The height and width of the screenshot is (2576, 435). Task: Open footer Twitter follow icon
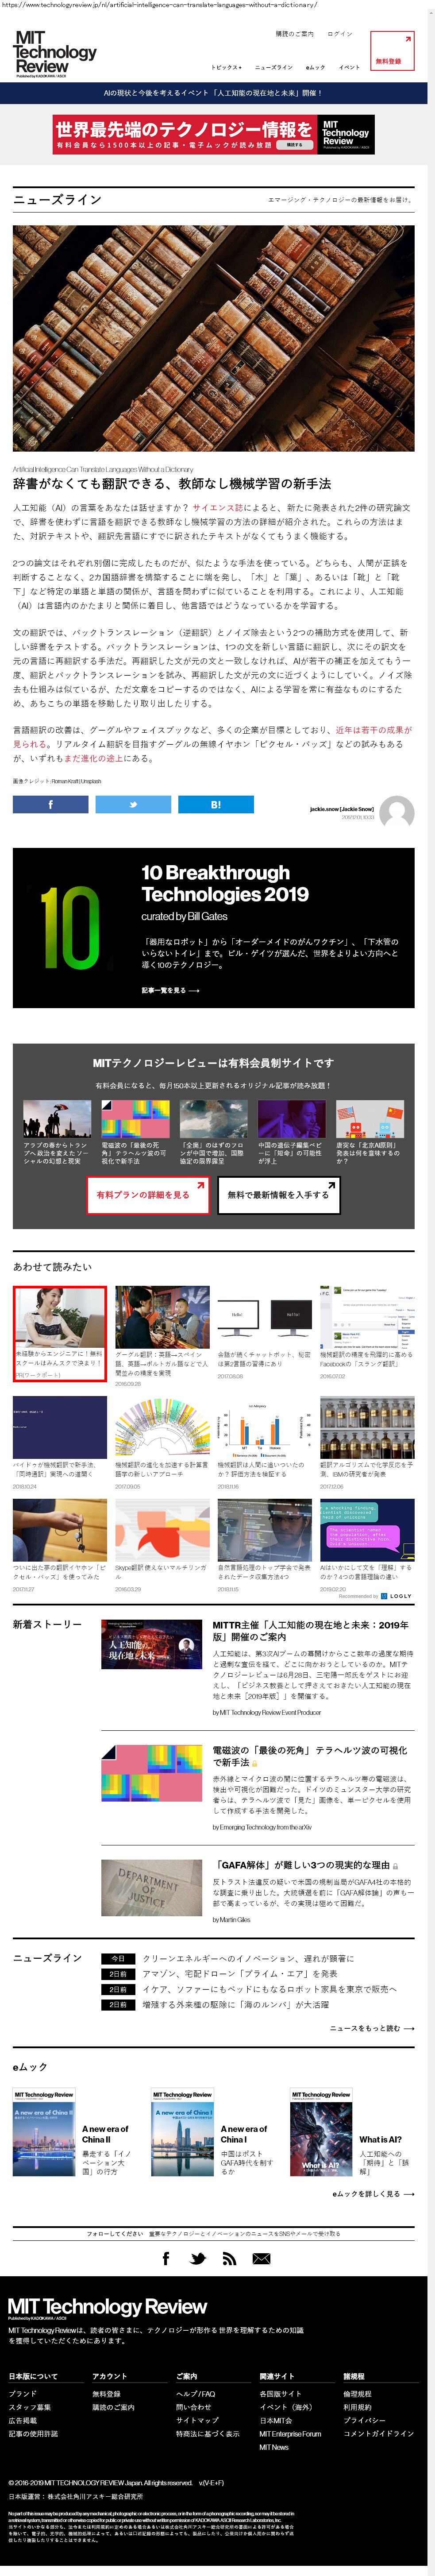198,2258
